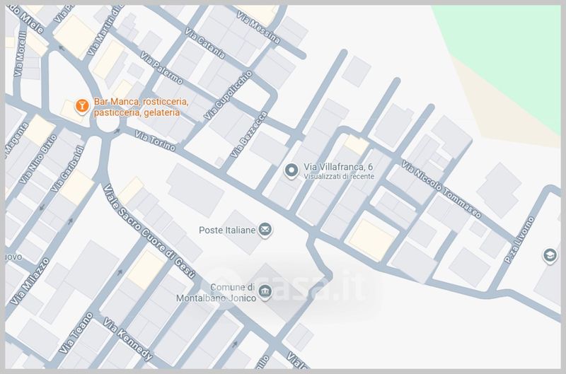Select the Via Villafranca, 6 location pin

(x=291, y=170)
